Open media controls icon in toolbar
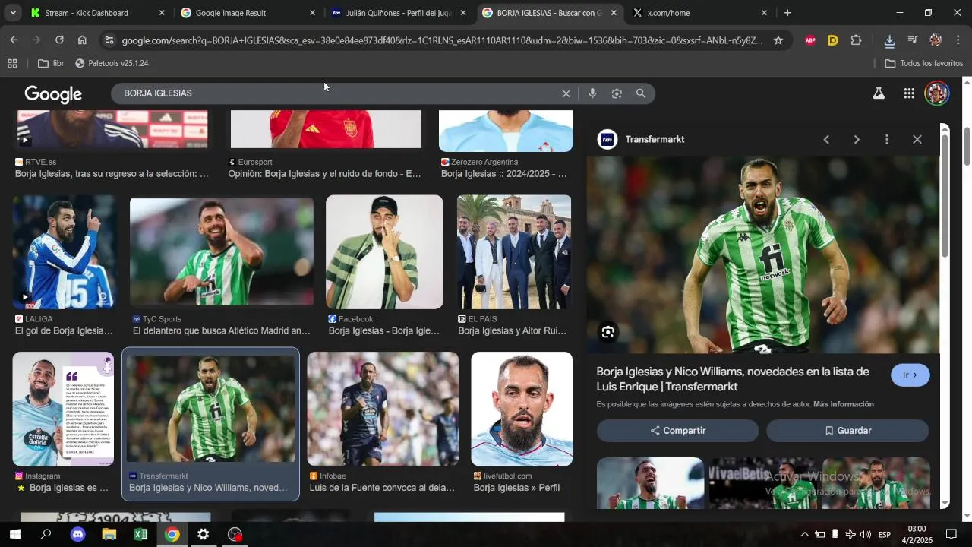Screen dimensions: 972x547 913,40
